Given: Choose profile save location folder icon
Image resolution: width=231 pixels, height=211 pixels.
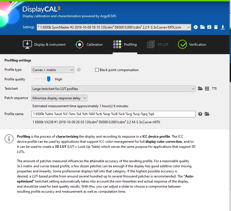Looking at the screenshot, I should [x=207, y=114].
